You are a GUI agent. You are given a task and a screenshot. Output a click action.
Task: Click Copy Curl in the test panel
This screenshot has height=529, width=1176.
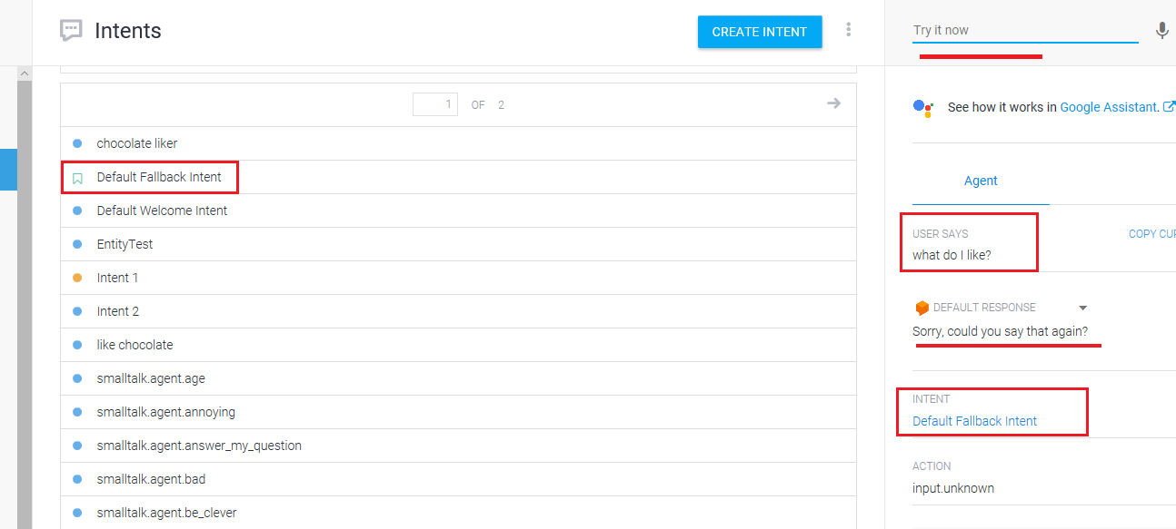click(x=1151, y=234)
